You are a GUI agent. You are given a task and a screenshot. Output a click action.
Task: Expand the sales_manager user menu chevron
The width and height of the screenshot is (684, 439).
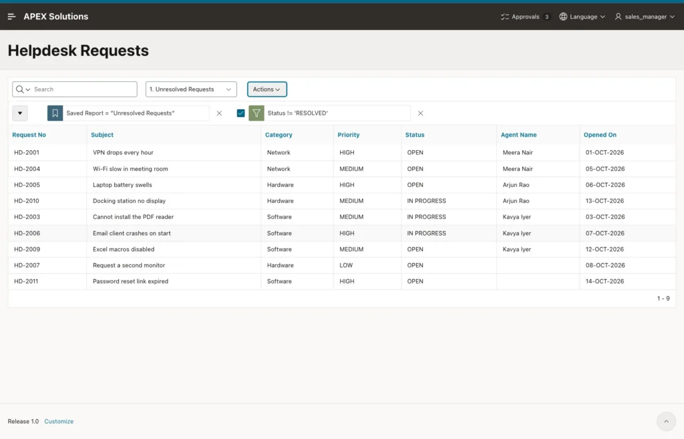672,17
